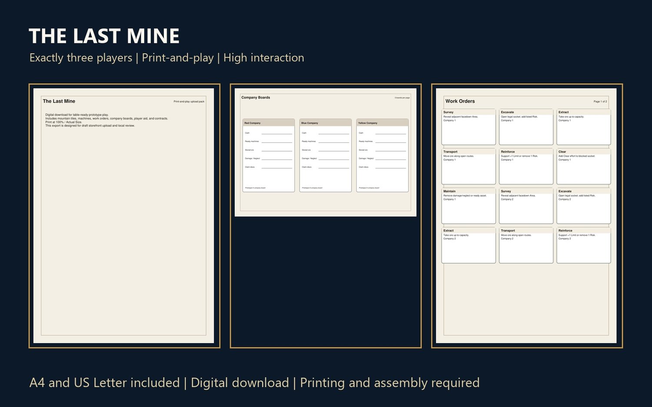The width and height of the screenshot is (652, 407).
Task: Click the 'Print at 100% / Actual Size.' line
Action: click(x=63, y=122)
